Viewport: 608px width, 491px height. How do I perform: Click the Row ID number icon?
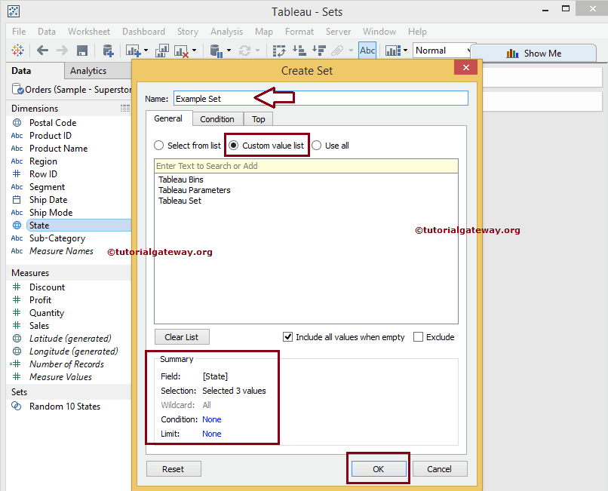[x=17, y=173]
